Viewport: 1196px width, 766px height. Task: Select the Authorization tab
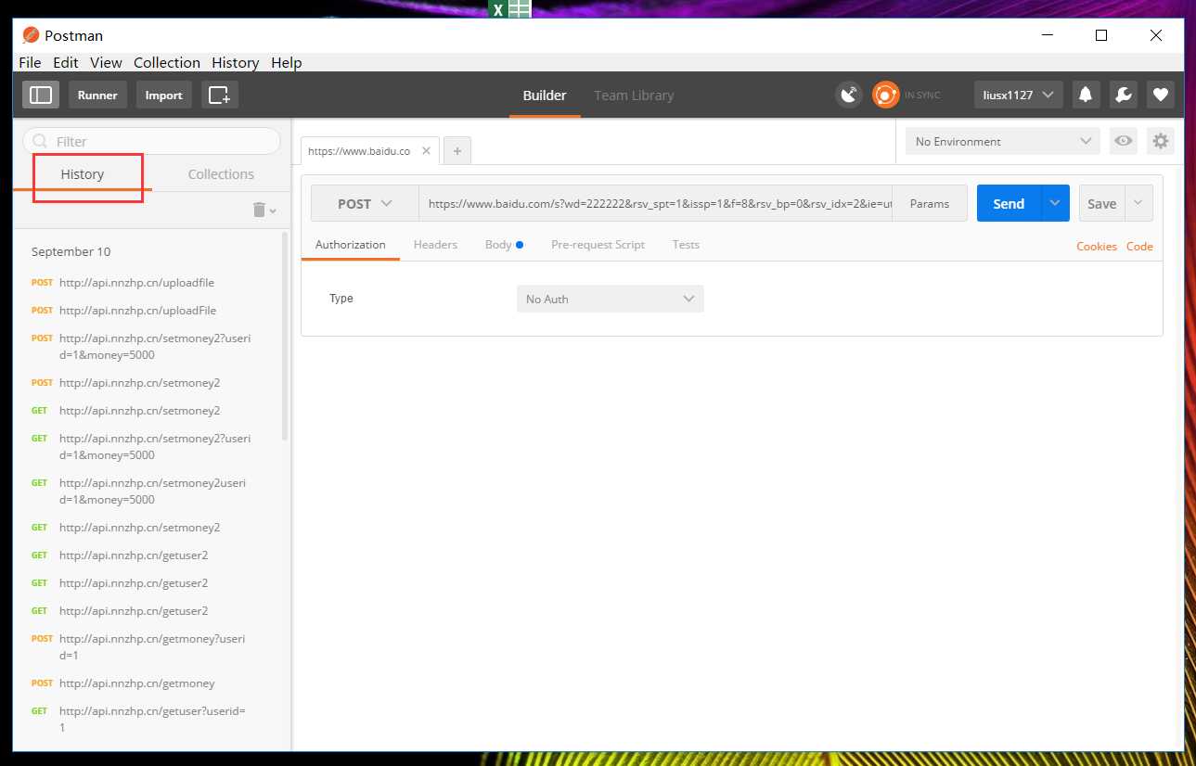351,245
